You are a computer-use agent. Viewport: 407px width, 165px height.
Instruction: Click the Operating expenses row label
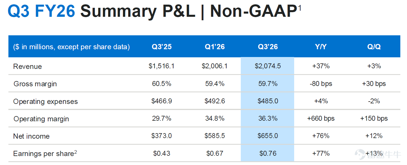click(46, 102)
